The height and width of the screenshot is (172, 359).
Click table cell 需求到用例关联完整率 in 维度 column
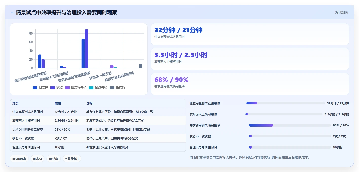[28, 130]
